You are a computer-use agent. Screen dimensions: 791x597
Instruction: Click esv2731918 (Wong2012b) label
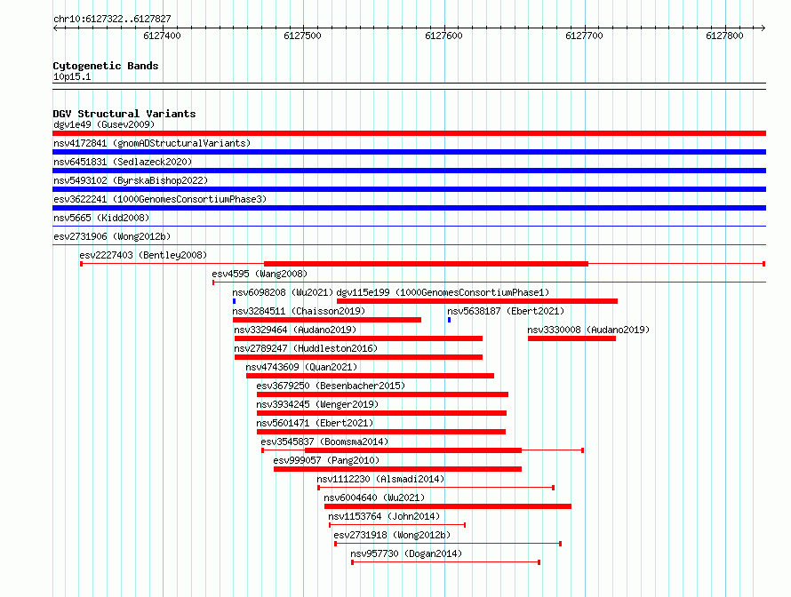[392, 535]
